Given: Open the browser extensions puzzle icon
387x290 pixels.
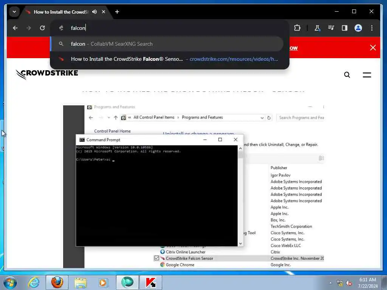Looking at the screenshot, I should [x=297, y=28].
